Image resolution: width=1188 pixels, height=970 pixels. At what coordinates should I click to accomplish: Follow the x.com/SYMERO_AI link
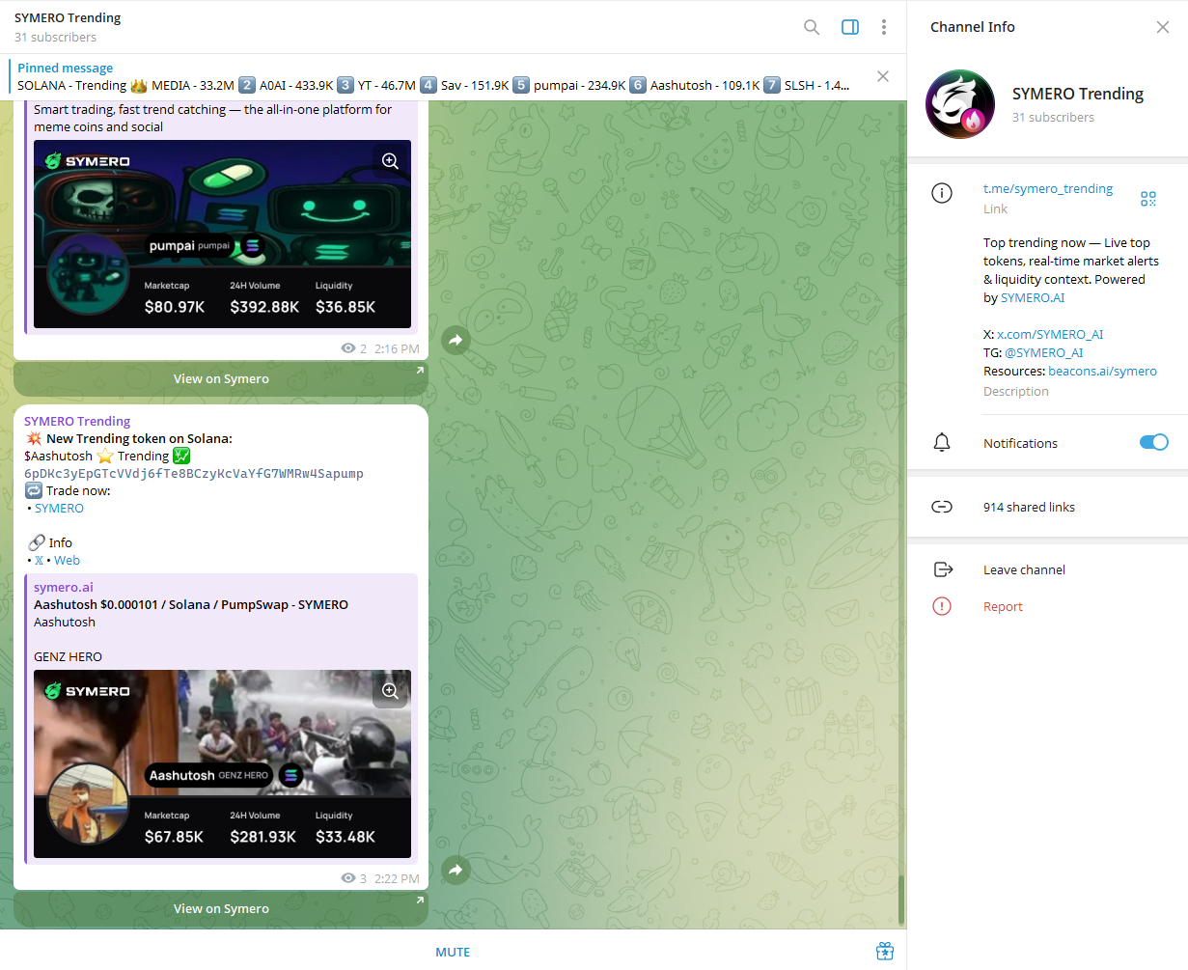coord(1050,334)
